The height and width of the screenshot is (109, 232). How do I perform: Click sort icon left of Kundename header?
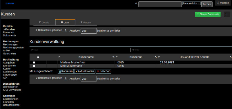coord(59,57)
